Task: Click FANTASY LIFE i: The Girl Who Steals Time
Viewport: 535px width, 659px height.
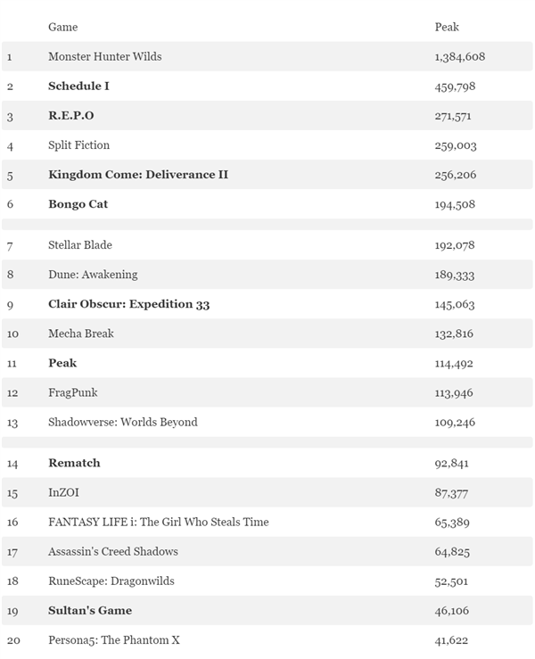Action: click(x=158, y=521)
